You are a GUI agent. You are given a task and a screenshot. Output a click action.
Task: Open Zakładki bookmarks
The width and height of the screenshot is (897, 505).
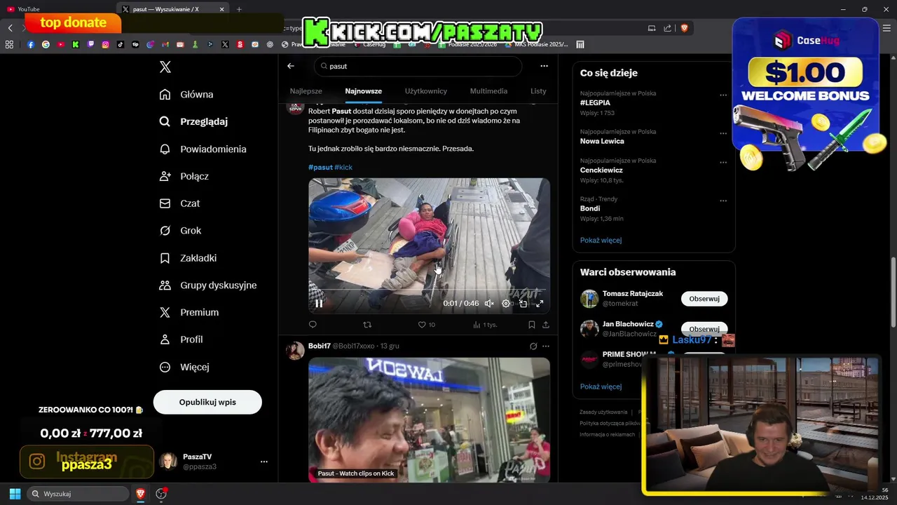click(x=188, y=258)
